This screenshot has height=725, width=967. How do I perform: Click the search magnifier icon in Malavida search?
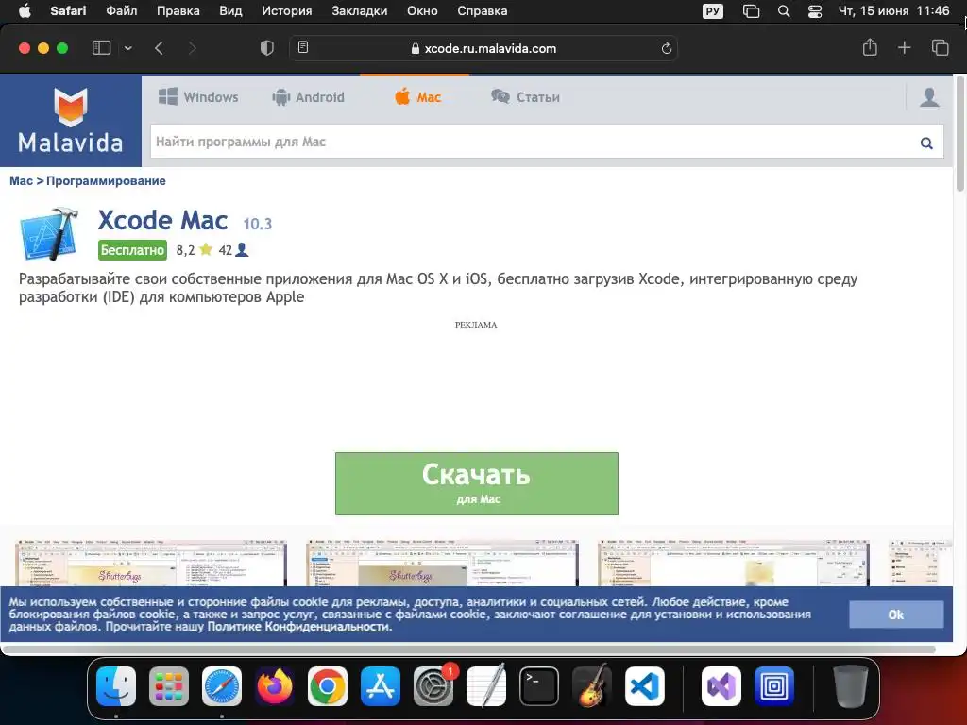point(926,143)
